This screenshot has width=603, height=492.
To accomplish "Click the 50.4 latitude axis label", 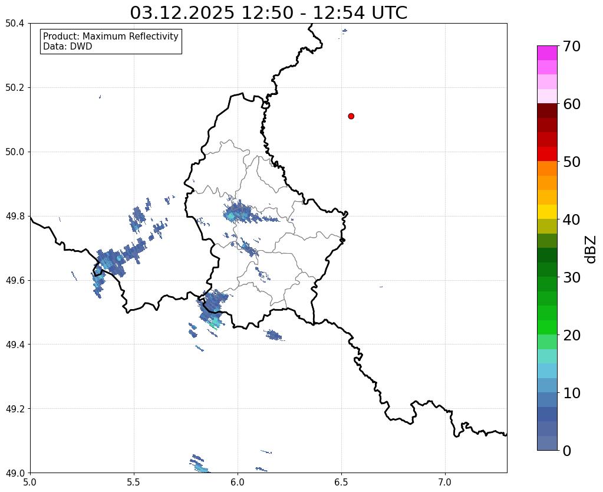I will tap(15, 24).
